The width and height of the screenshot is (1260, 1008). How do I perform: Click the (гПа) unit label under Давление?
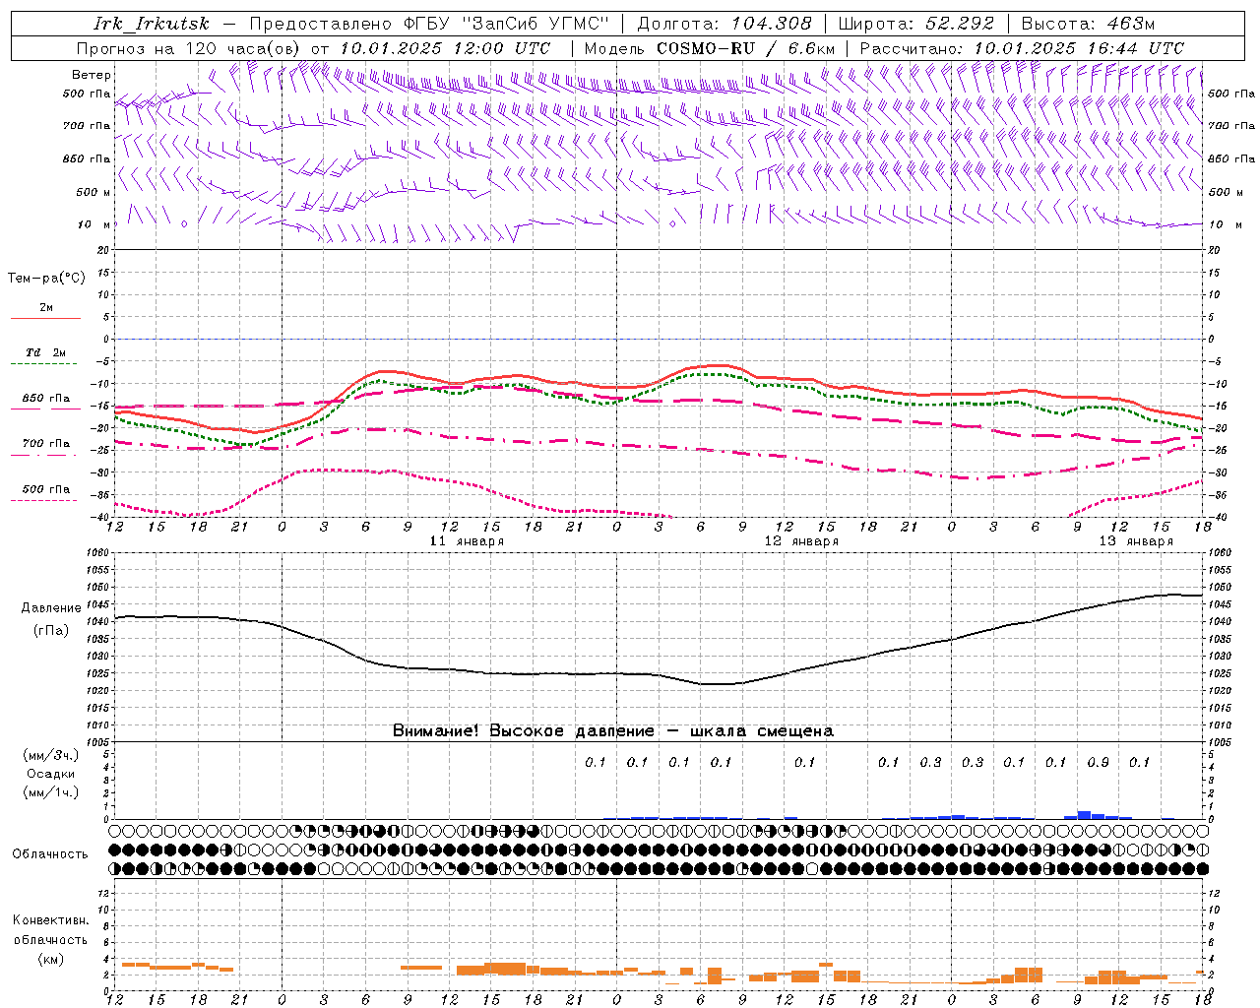[50, 631]
